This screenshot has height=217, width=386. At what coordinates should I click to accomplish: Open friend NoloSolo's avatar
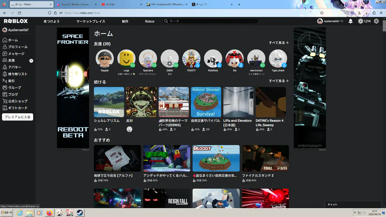213,59
